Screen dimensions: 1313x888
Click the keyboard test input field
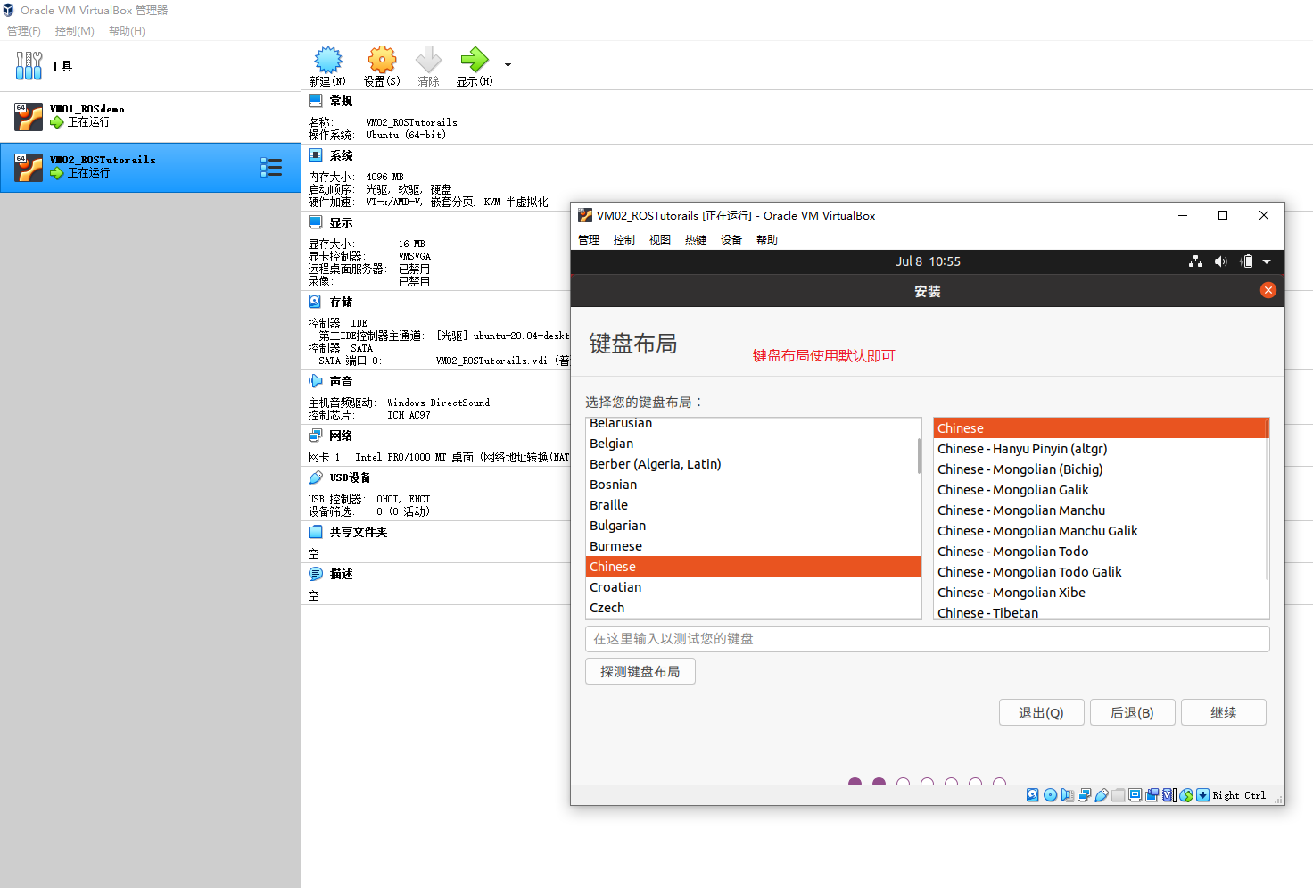pyautogui.click(x=928, y=639)
